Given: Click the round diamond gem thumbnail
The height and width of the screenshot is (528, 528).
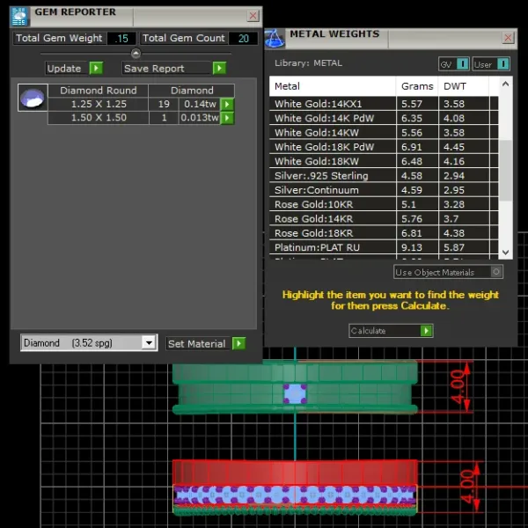Looking at the screenshot, I should pyautogui.click(x=33, y=98).
